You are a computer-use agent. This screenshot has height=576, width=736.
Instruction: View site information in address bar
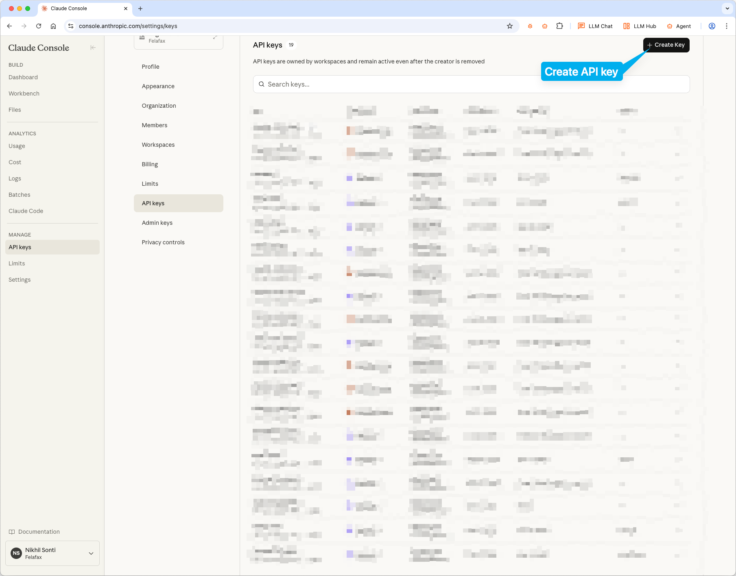pos(71,26)
